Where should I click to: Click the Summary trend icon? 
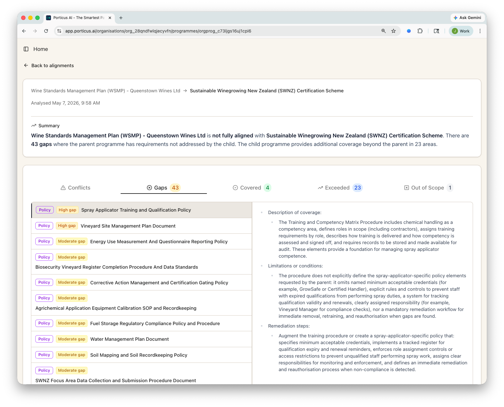click(34, 126)
